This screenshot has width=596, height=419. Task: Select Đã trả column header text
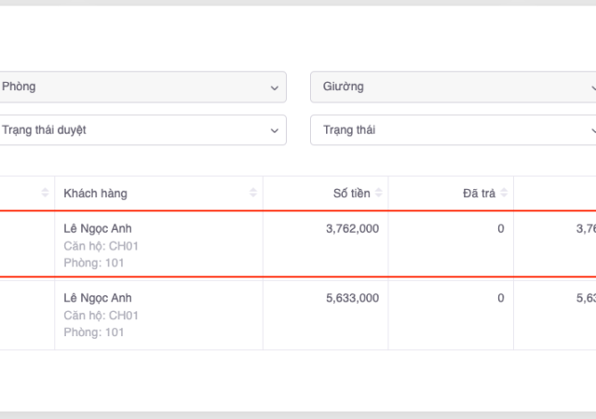point(479,193)
